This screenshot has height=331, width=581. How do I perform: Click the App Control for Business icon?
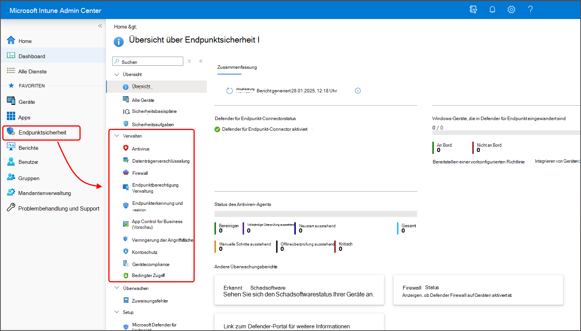[126, 224]
